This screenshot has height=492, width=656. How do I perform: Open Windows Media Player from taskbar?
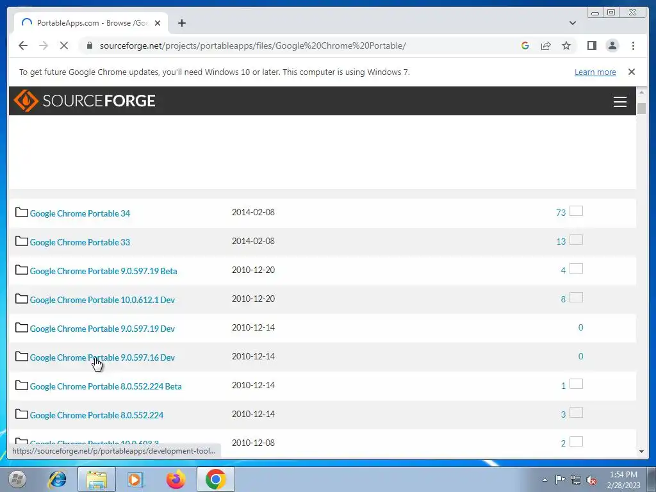point(135,479)
